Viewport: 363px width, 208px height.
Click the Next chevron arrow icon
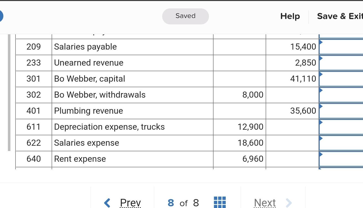coord(289,203)
